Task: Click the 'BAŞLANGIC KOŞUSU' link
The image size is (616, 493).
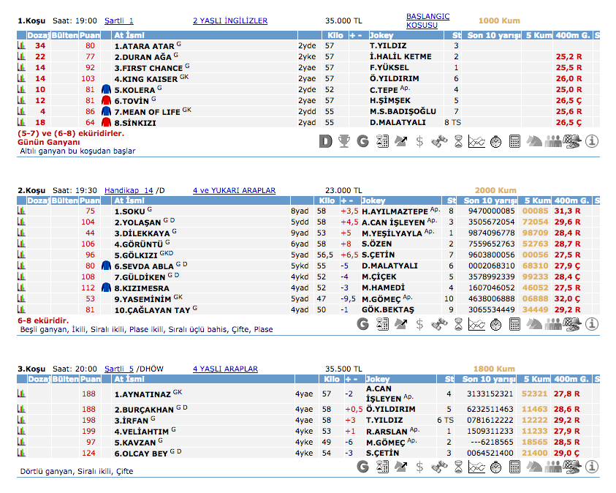Action: [x=427, y=20]
